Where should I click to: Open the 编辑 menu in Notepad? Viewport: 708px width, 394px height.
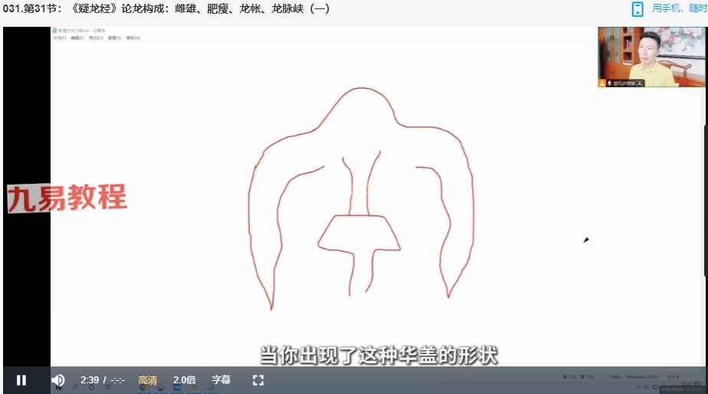tap(77, 37)
